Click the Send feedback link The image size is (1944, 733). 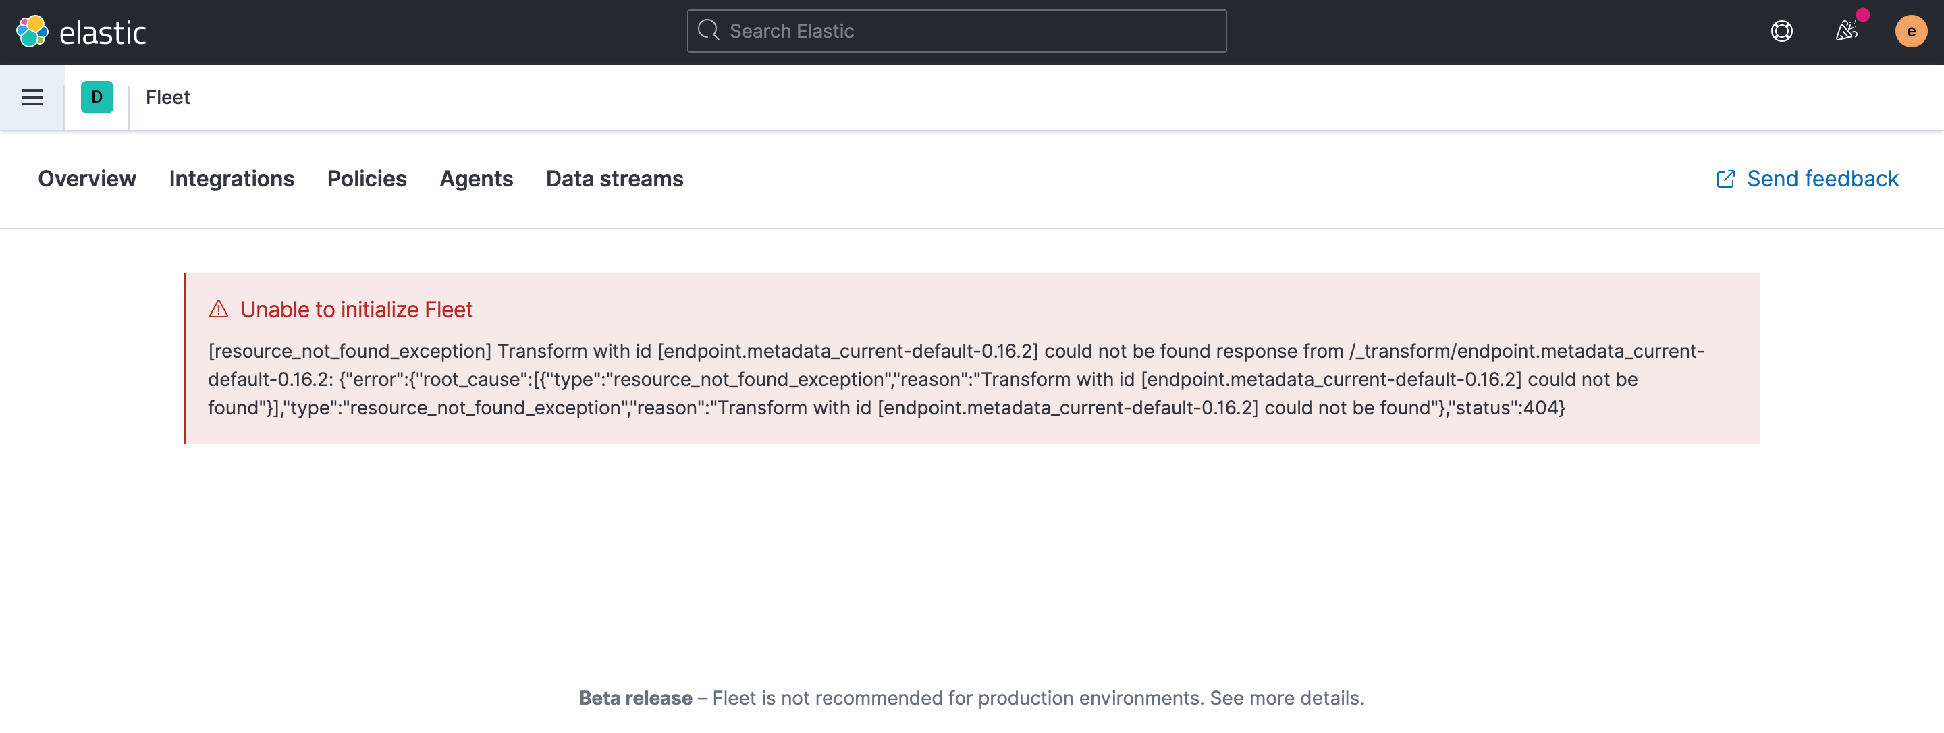(1822, 178)
